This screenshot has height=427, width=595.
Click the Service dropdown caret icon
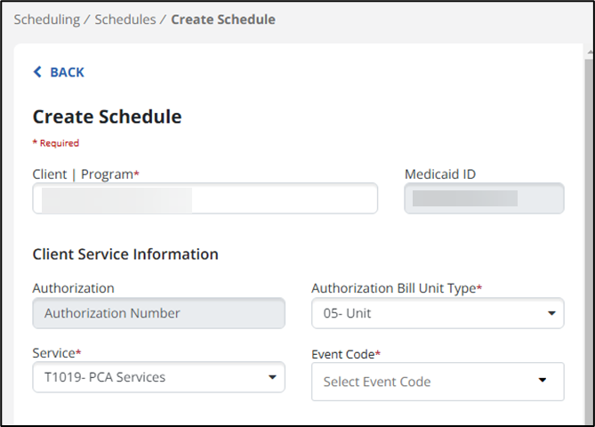tap(271, 377)
